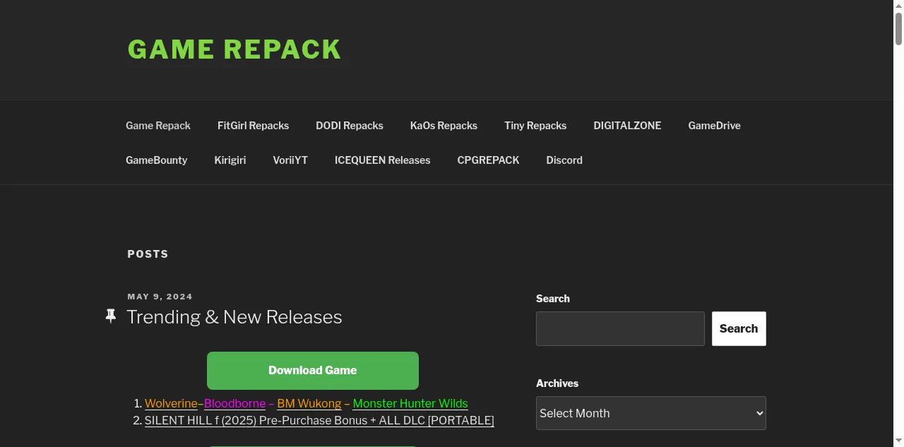
Task: Click the scrollbar up arrow
Action: click(898, 5)
